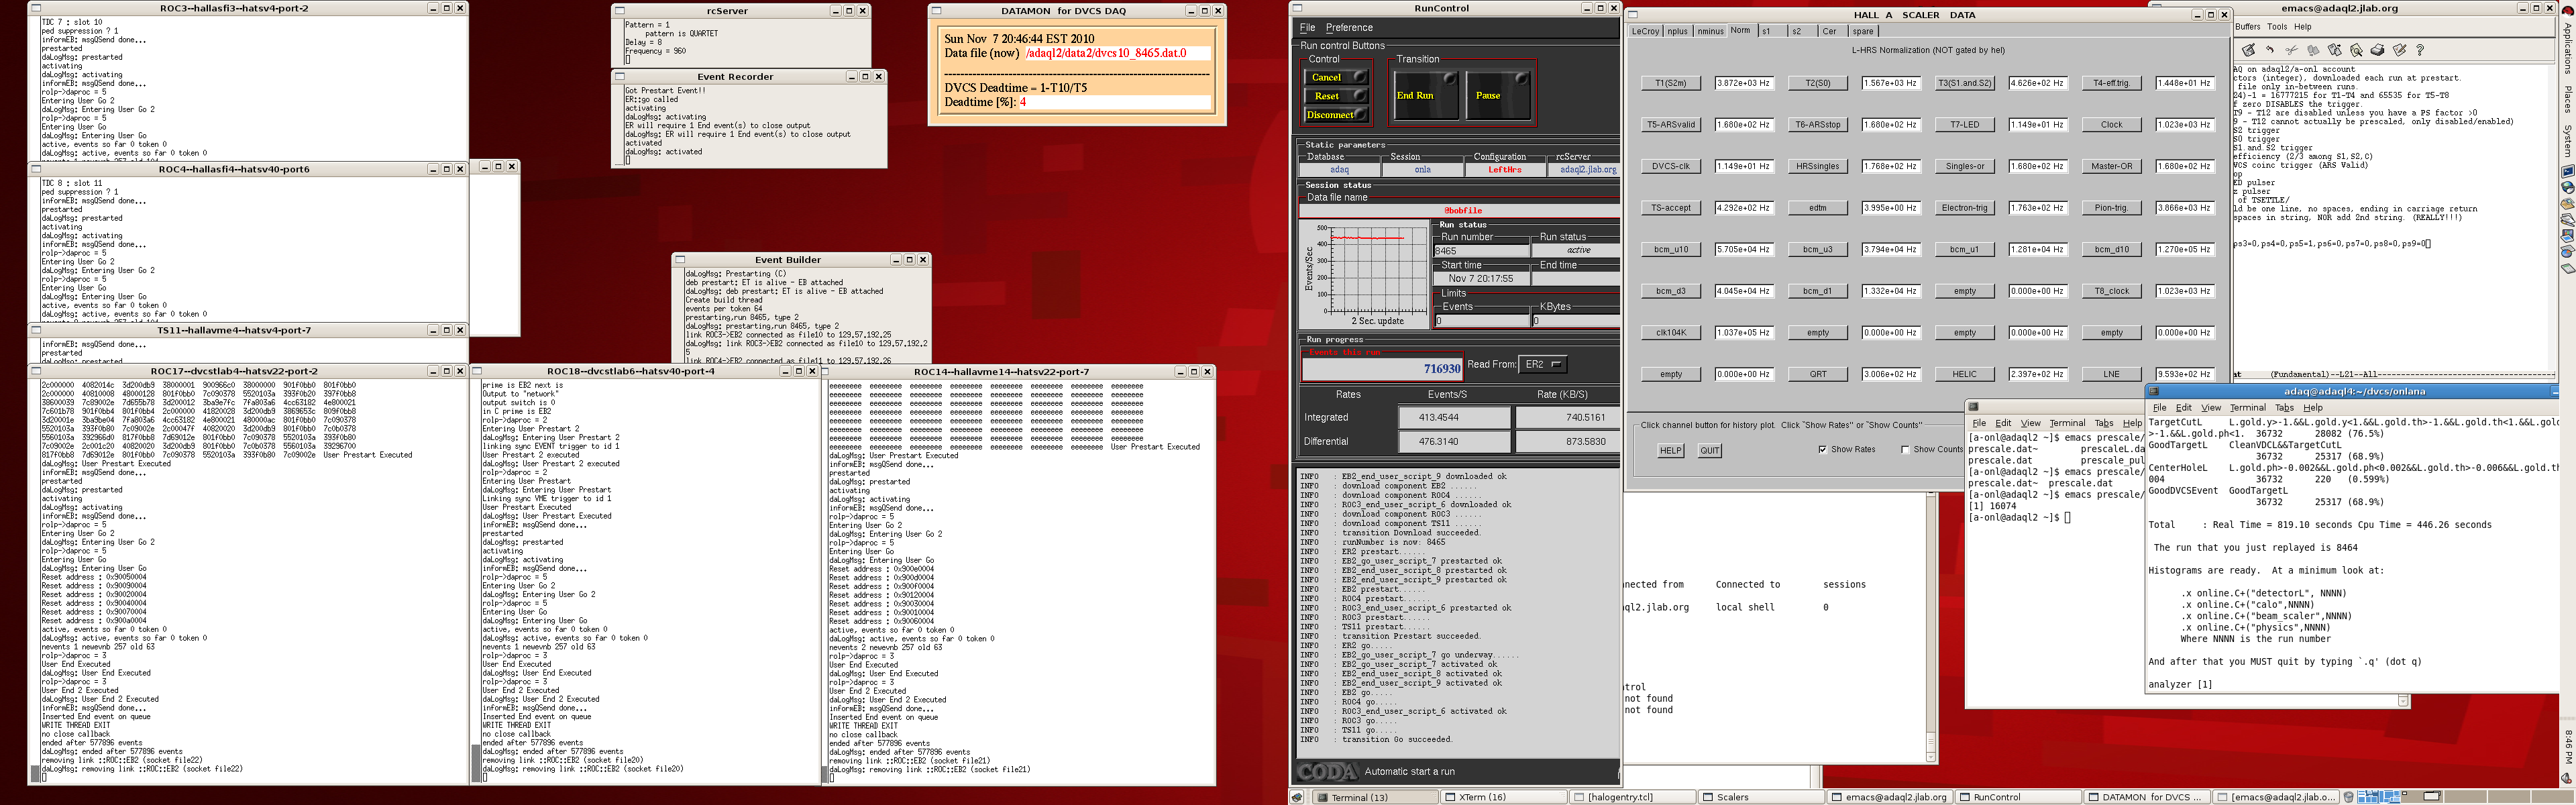Open the Read From ER2 dropdown
The height and width of the screenshot is (805, 2576).
coord(1543,365)
